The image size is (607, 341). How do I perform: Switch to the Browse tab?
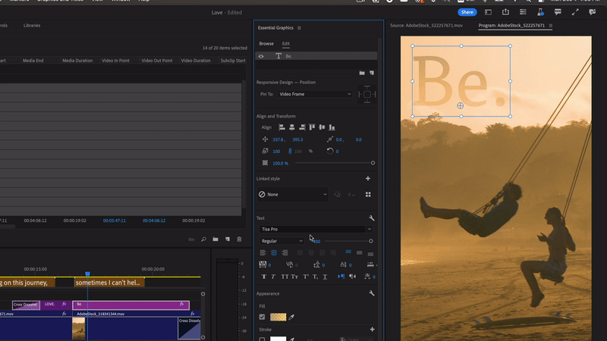pyautogui.click(x=266, y=44)
